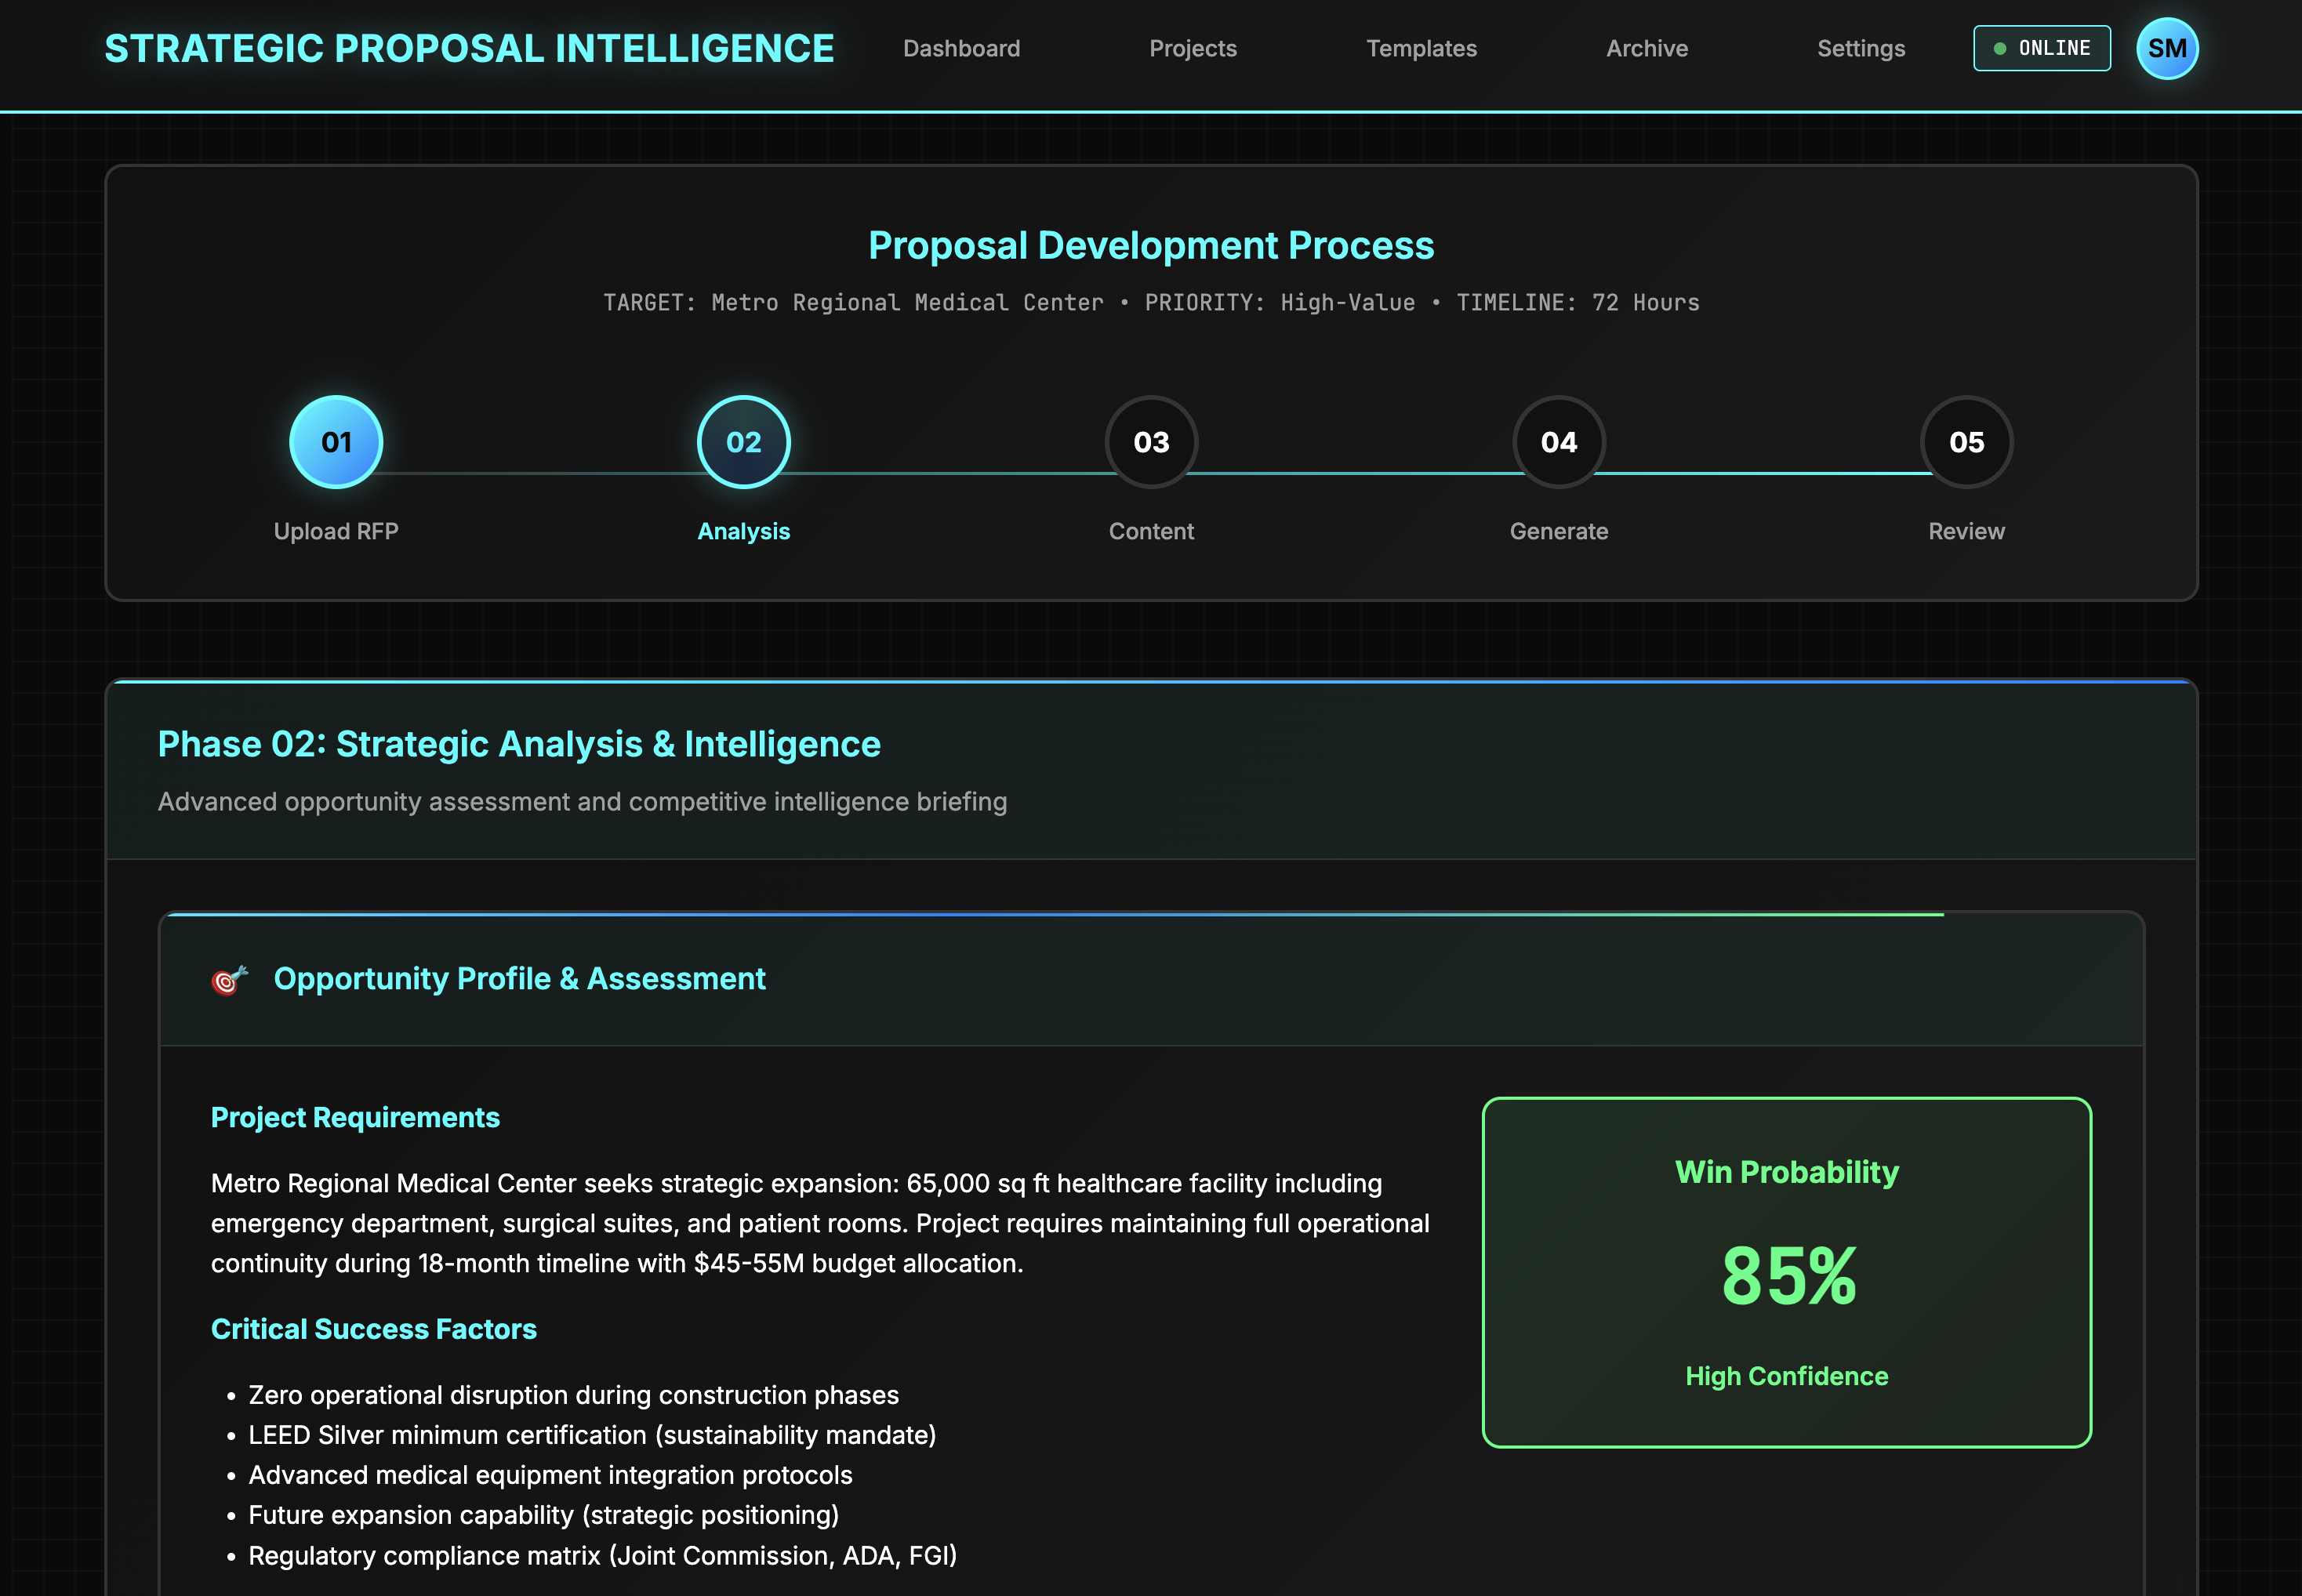The image size is (2302, 1596).
Task: Open step 01 Upload RFP circle
Action: 335,441
